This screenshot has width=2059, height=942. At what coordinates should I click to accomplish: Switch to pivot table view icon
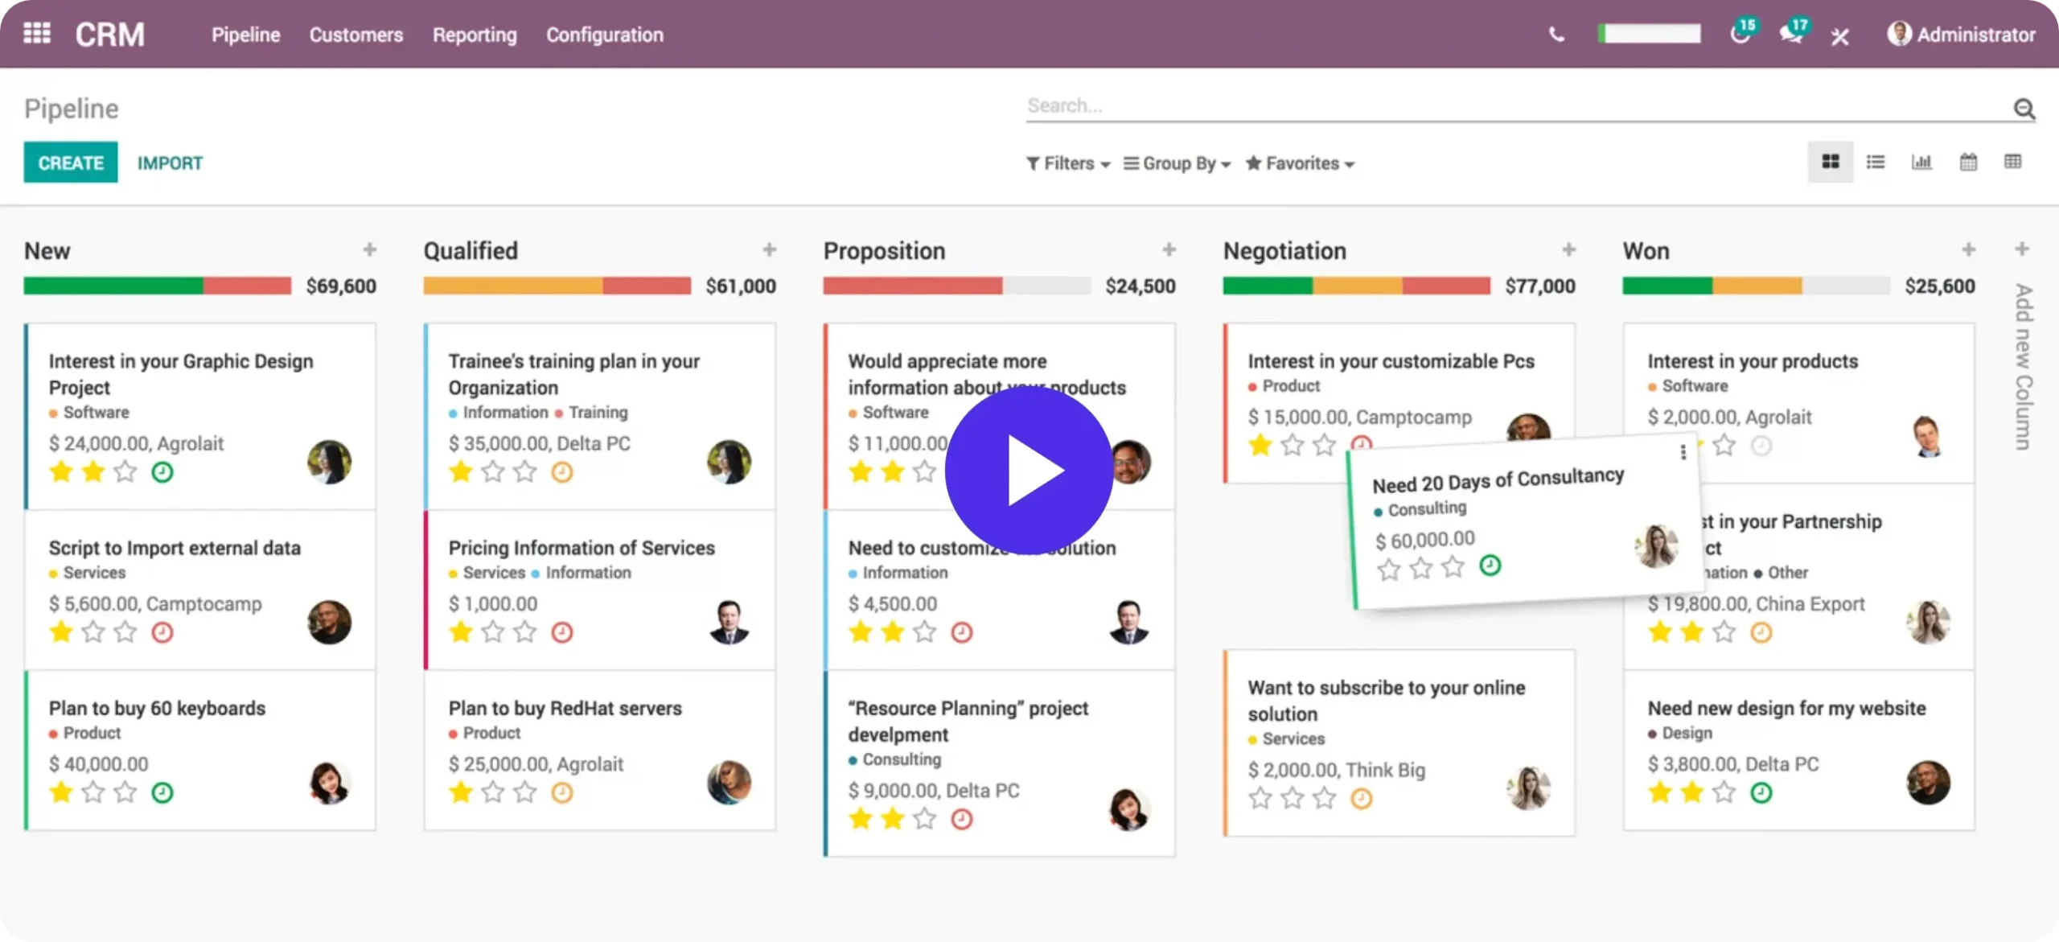click(x=2013, y=162)
